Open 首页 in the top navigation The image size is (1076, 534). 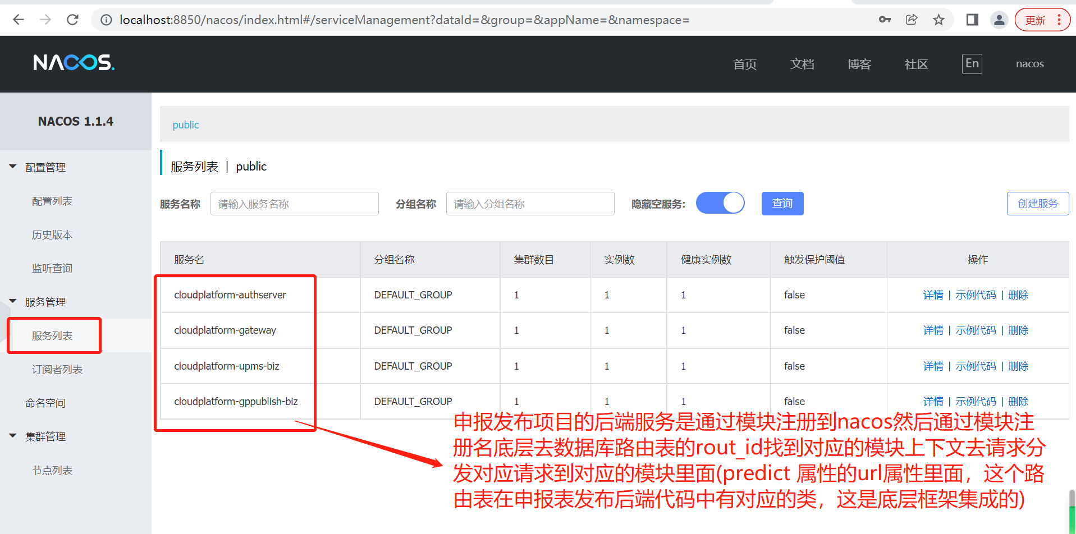tap(745, 65)
